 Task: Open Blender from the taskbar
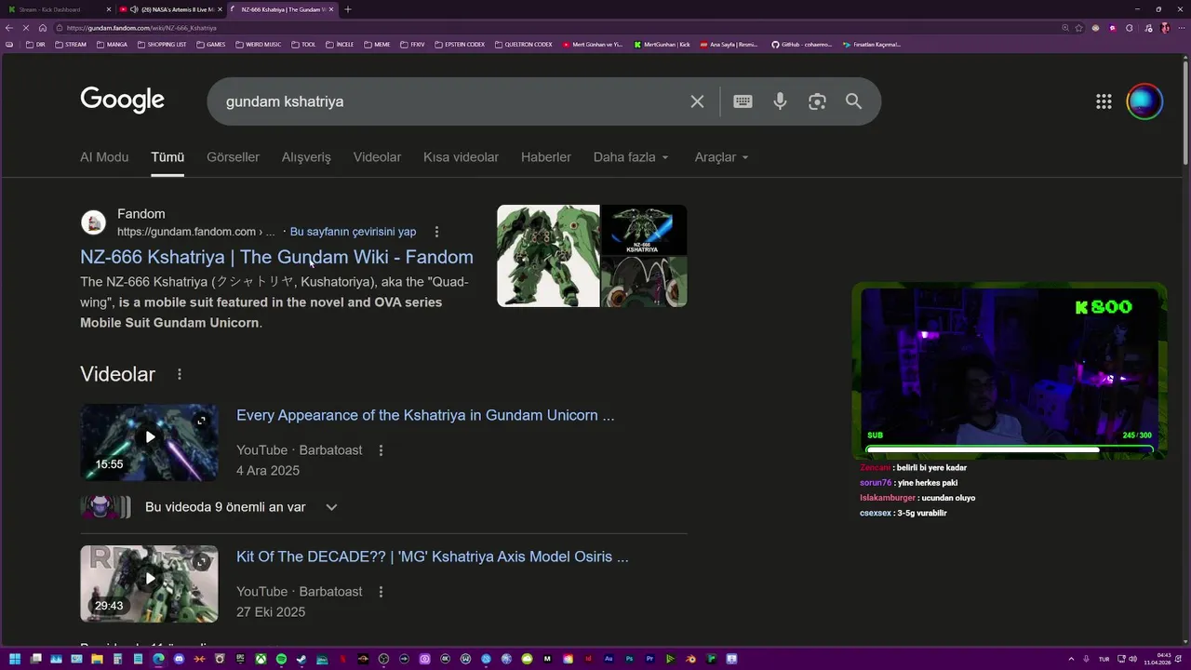pyautogui.click(x=690, y=659)
